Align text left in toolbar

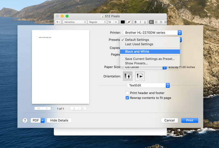tap(151, 22)
